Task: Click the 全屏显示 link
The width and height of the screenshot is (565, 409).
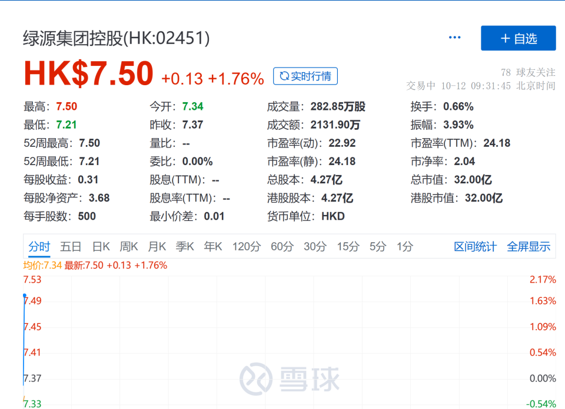Action: coord(529,247)
